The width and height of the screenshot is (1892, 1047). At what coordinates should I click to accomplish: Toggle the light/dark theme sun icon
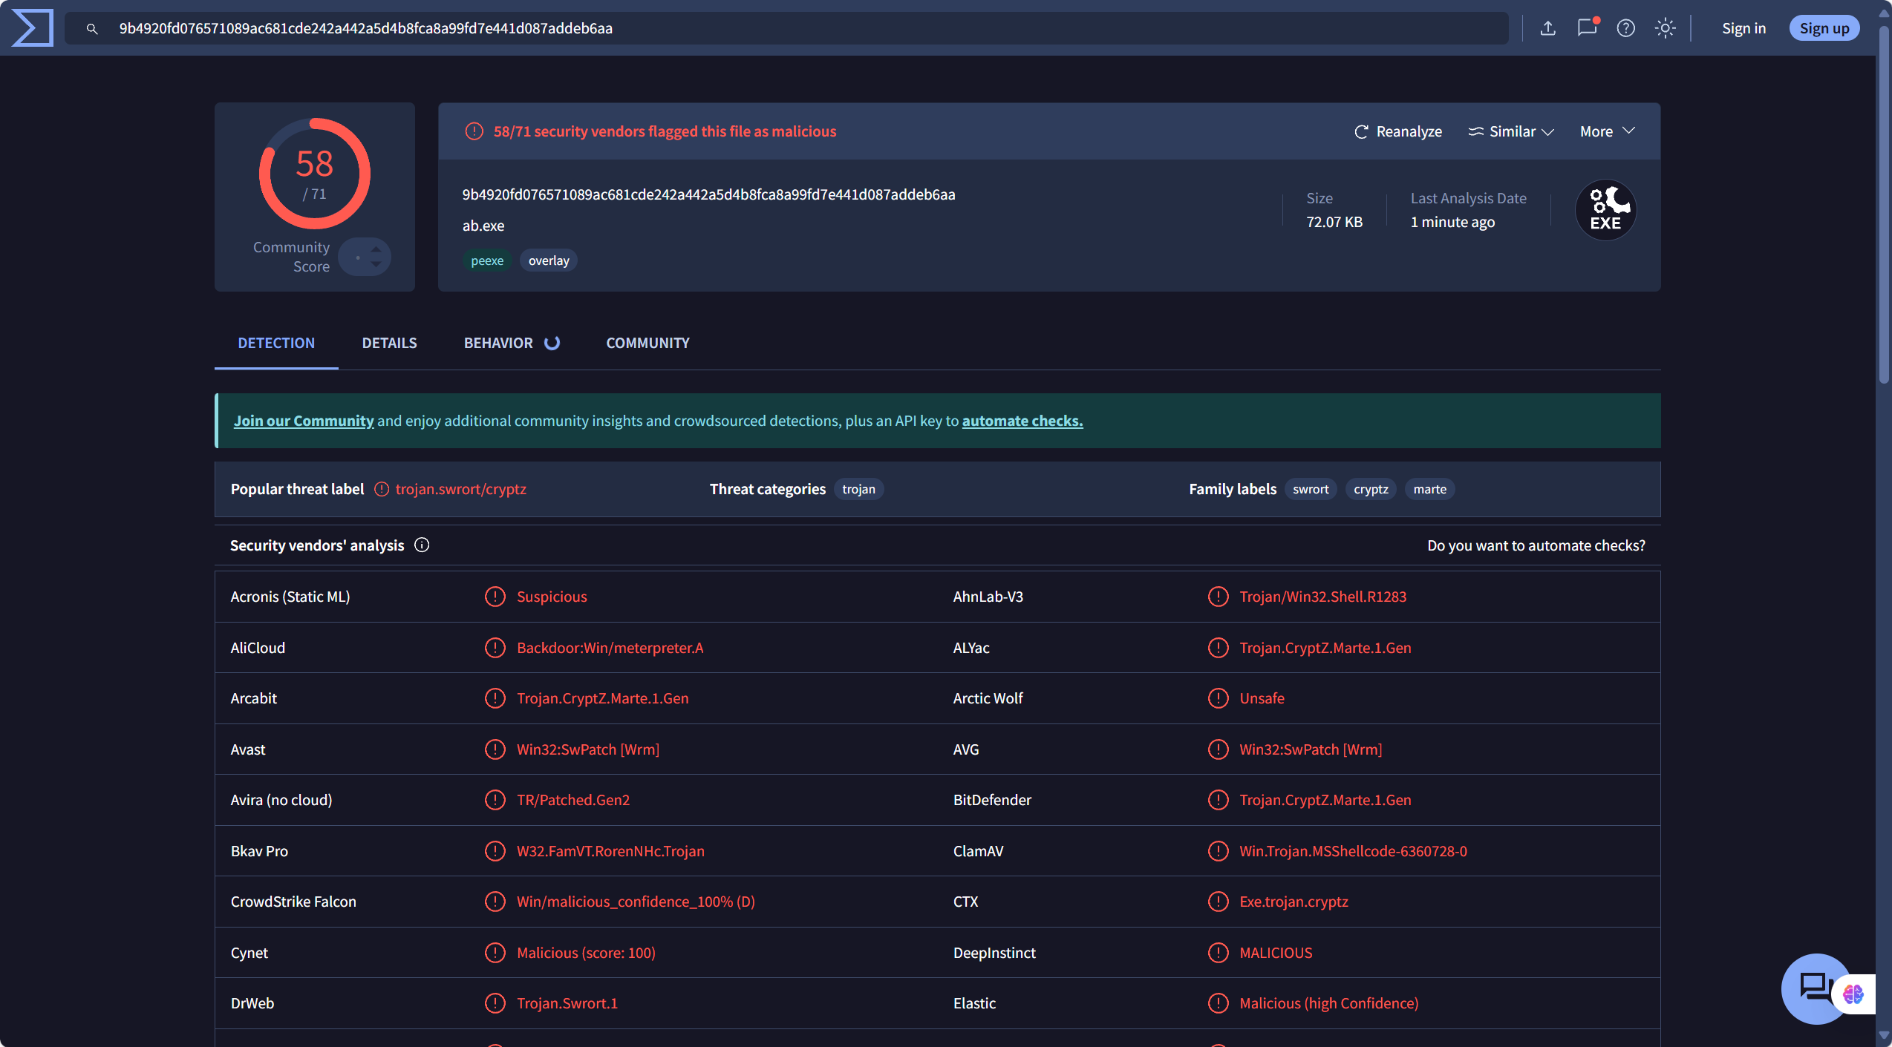[x=1665, y=28]
